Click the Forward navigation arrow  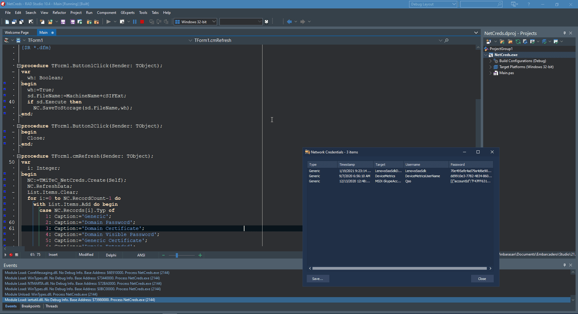coord(303,22)
